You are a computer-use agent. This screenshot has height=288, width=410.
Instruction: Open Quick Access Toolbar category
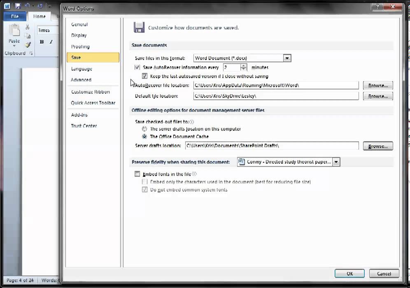(x=93, y=103)
